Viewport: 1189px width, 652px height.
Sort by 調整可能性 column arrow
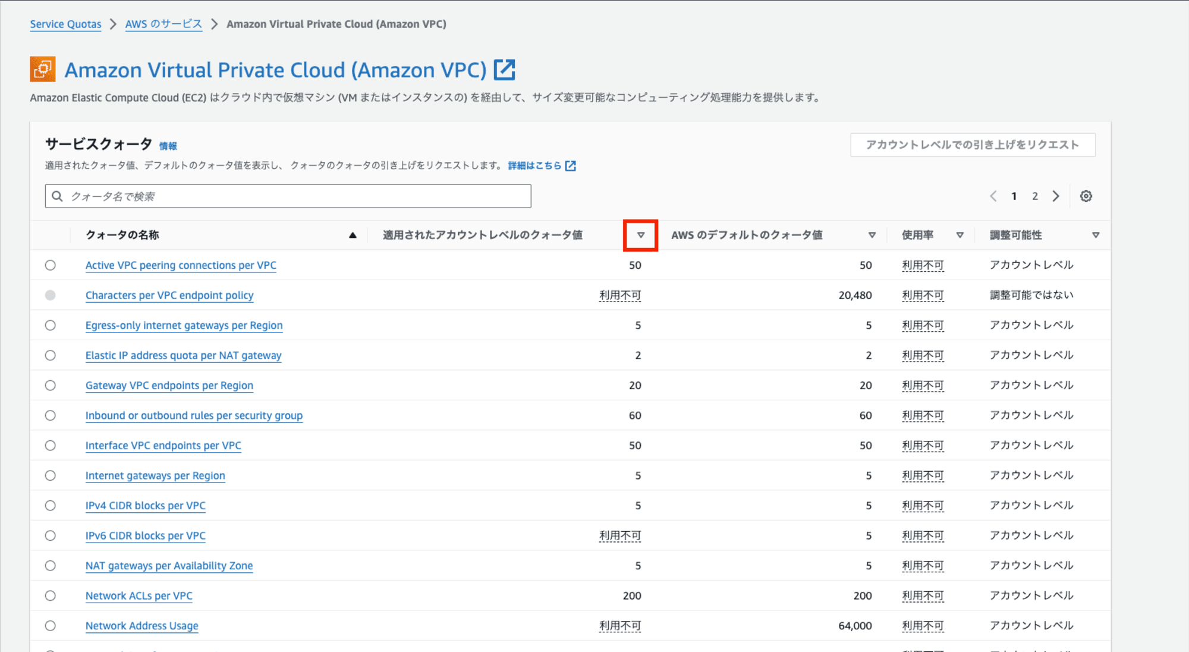pyautogui.click(x=1096, y=235)
